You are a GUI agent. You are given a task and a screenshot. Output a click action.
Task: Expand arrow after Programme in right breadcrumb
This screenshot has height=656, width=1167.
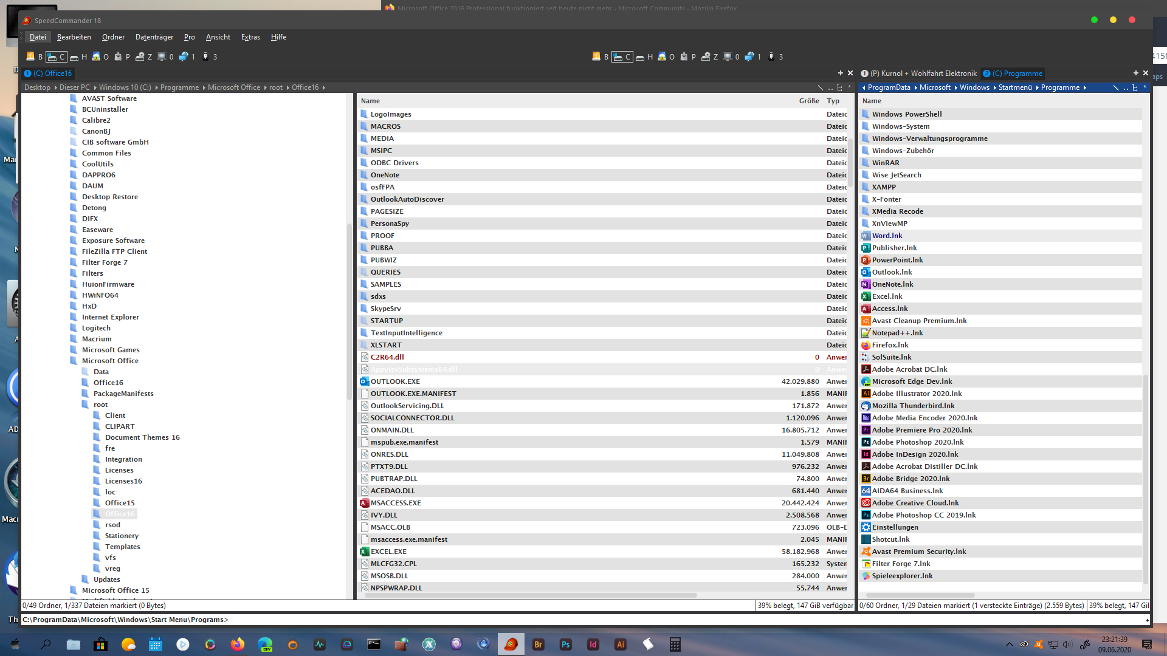point(1084,88)
